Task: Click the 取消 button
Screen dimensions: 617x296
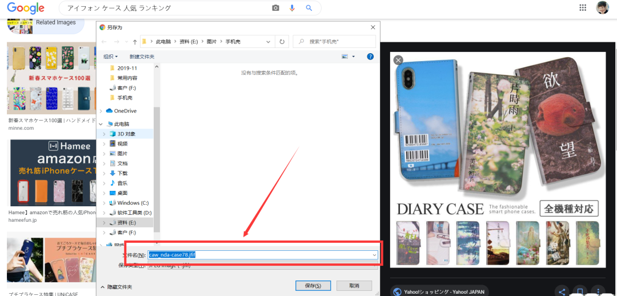Action: 354,286
